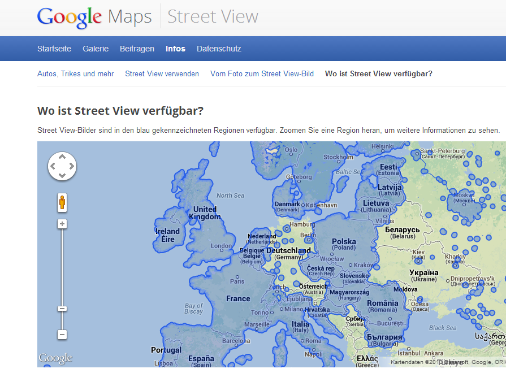Click the 'İstanbul' city label
Viewport: 506px width, 373px height.
pos(409,353)
